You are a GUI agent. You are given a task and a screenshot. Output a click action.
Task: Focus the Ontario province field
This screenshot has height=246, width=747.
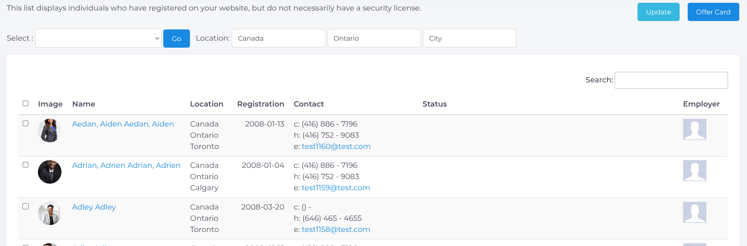(x=374, y=38)
